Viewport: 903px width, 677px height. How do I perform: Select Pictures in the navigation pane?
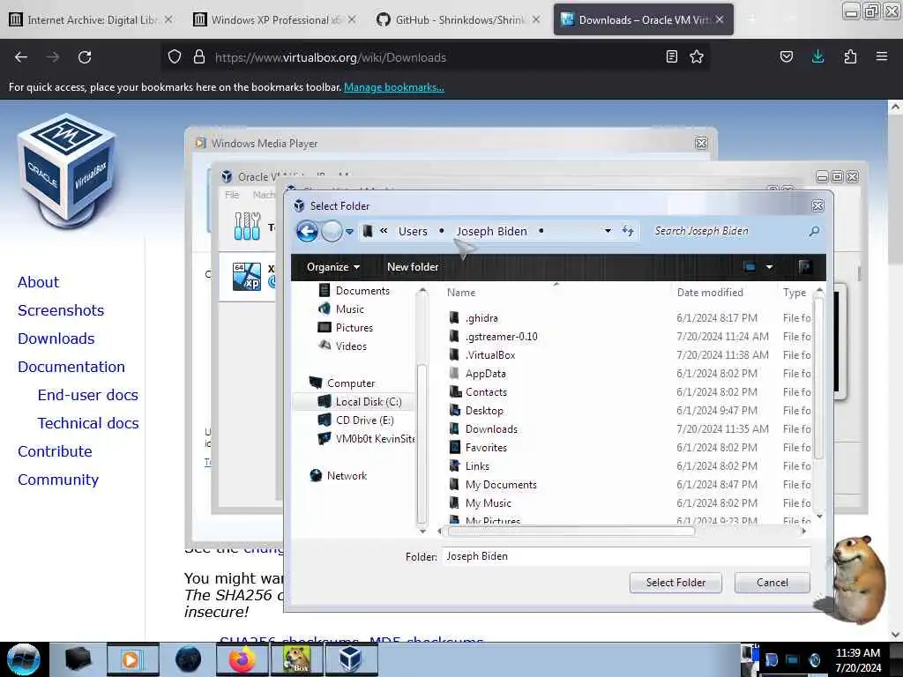(x=354, y=328)
